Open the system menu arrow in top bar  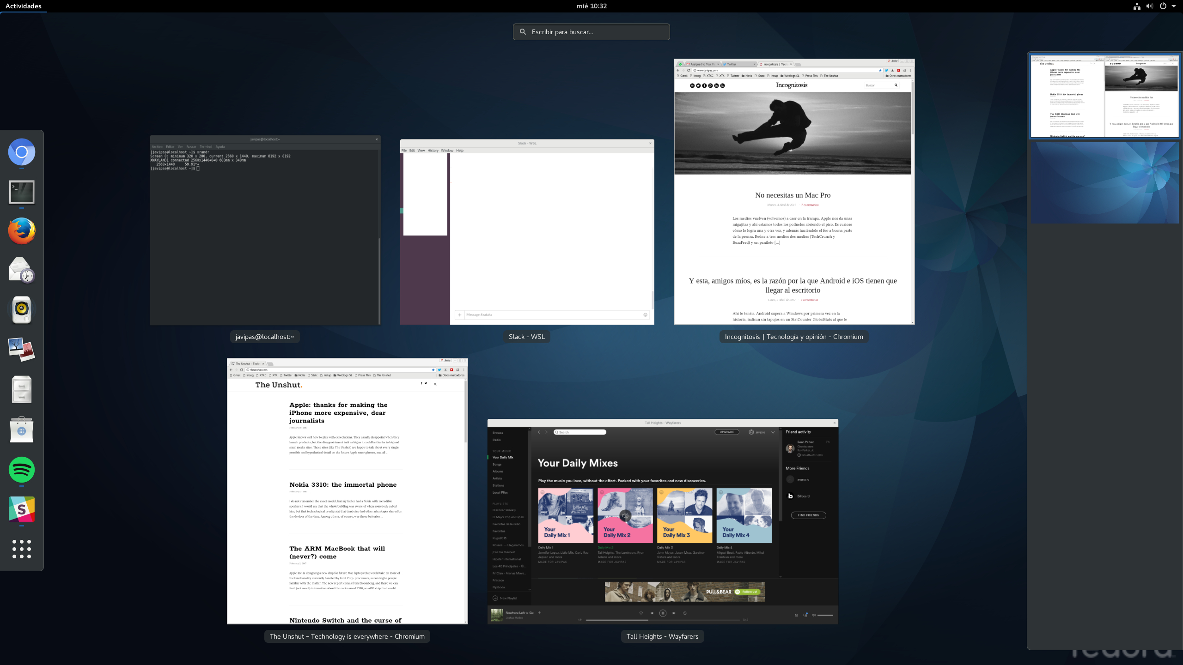[x=1174, y=6]
